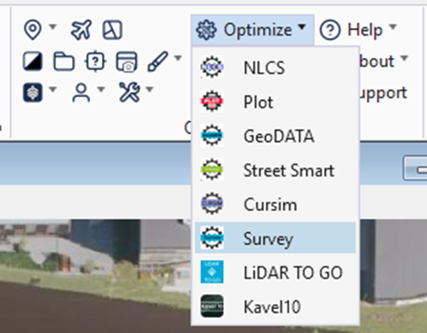Click the diagonal-split square icon next to airplane
This screenshot has width=427, height=333.
[x=112, y=30]
